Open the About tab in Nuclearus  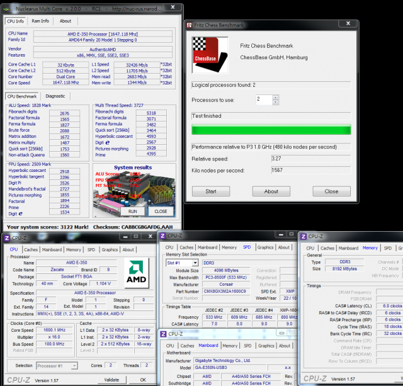65,21
